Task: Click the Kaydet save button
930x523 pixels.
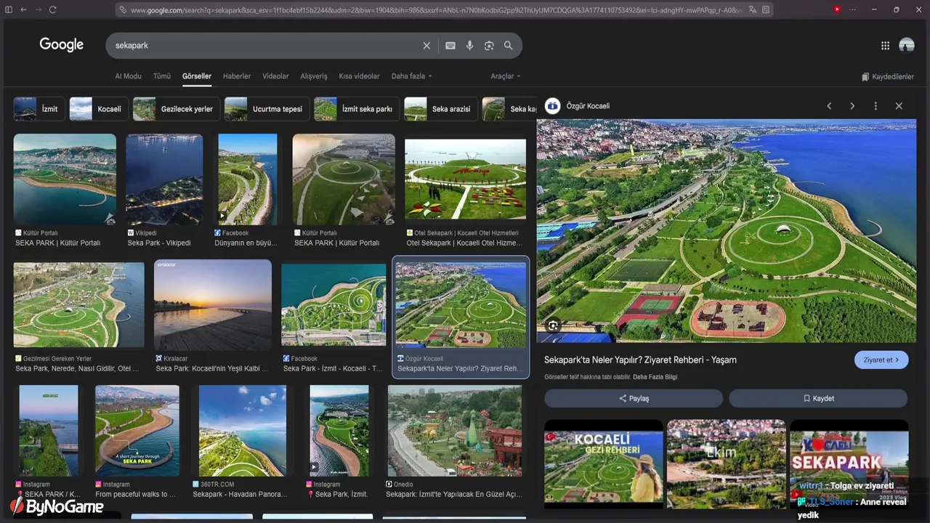Action: (x=818, y=398)
